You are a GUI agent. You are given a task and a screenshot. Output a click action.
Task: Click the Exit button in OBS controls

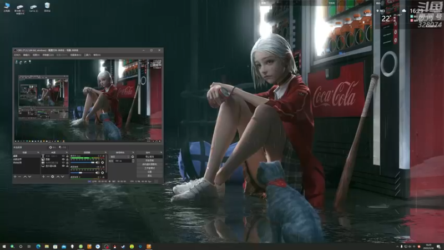coord(149,176)
